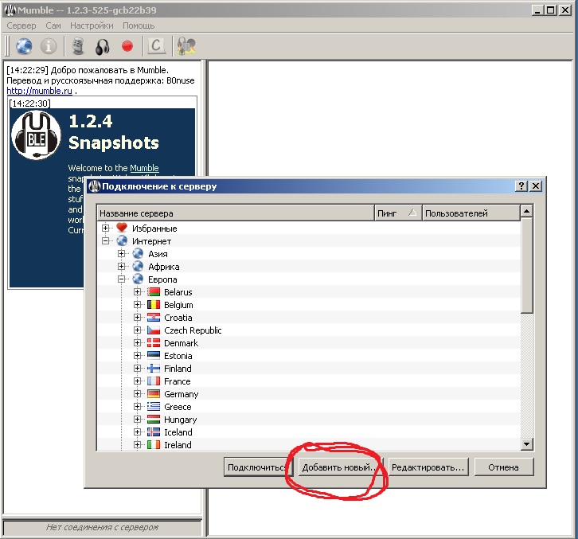Start recording with the red circle icon

coord(127,46)
